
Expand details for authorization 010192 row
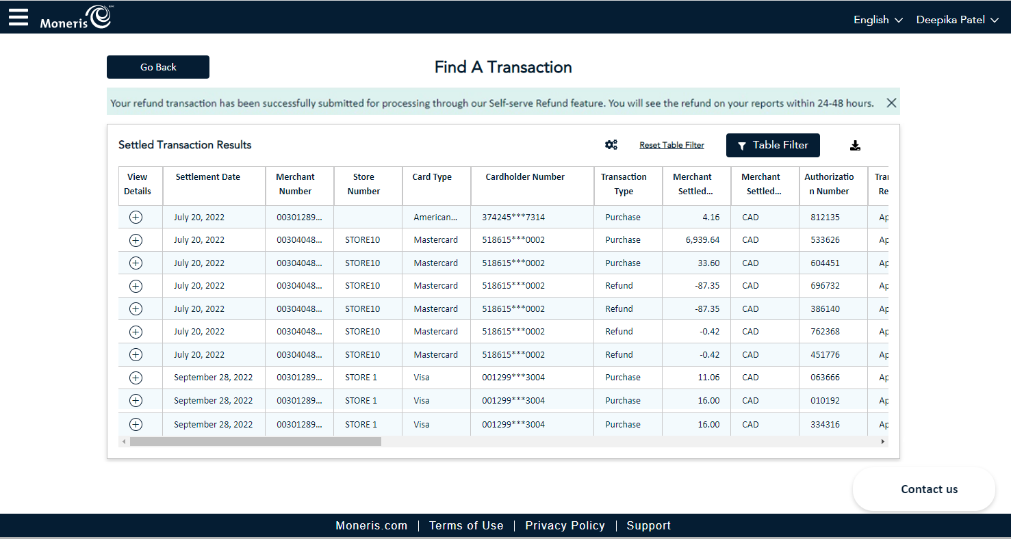136,400
